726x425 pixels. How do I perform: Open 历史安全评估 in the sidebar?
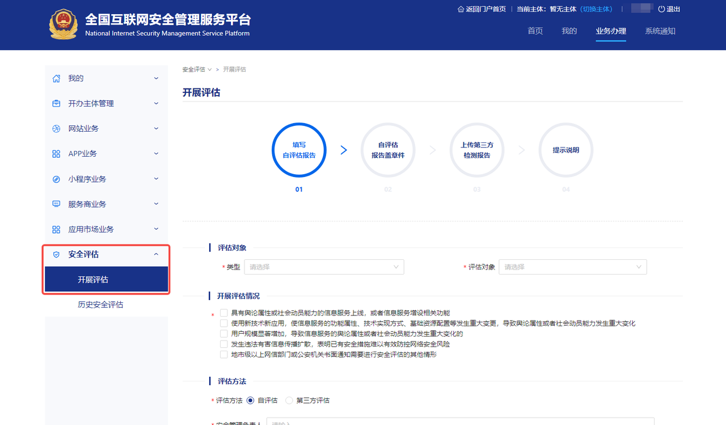tap(100, 305)
